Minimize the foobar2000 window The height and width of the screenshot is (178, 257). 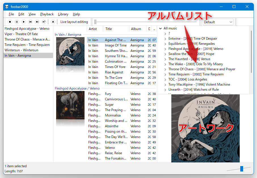(x=221, y=7)
